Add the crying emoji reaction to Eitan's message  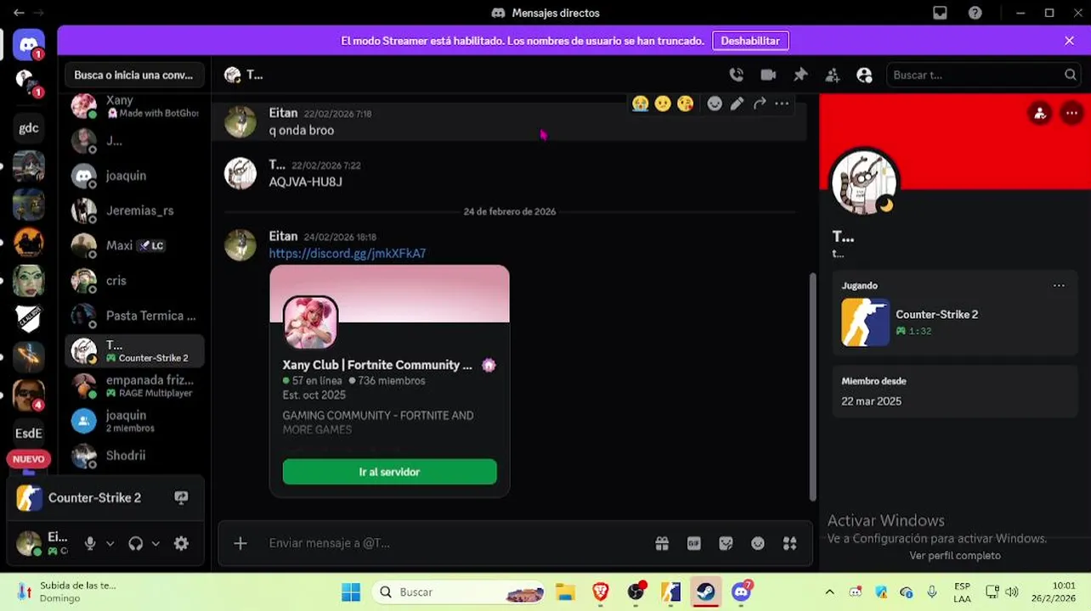(x=640, y=104)
